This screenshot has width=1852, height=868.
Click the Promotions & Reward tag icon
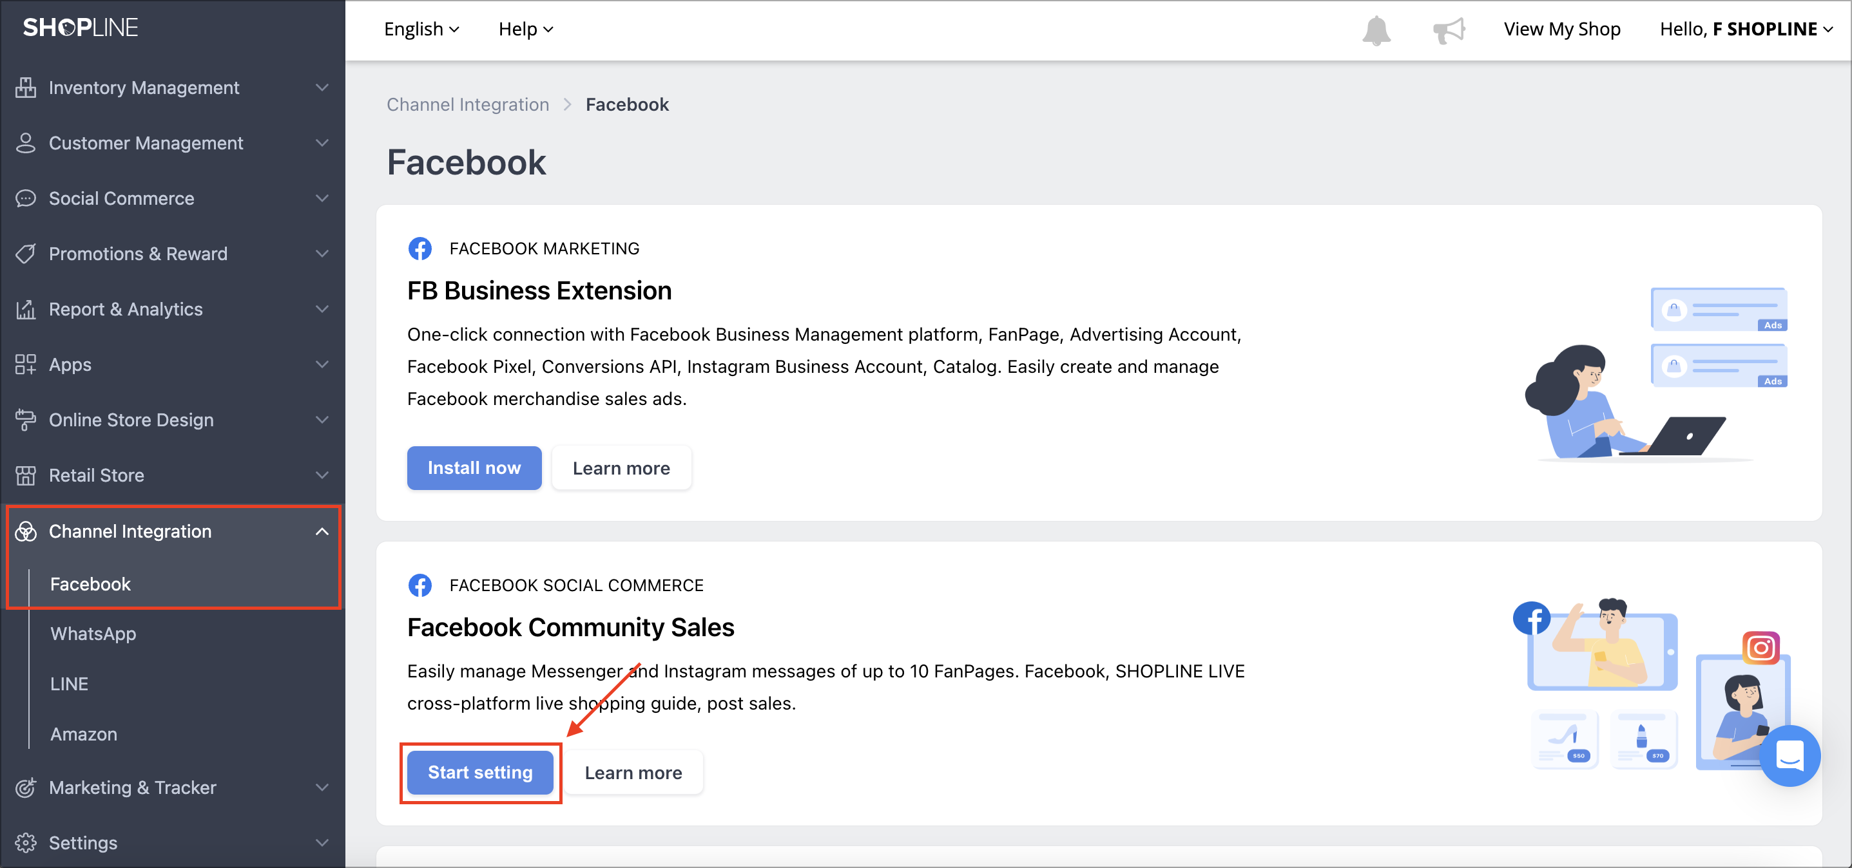[26, 254]
